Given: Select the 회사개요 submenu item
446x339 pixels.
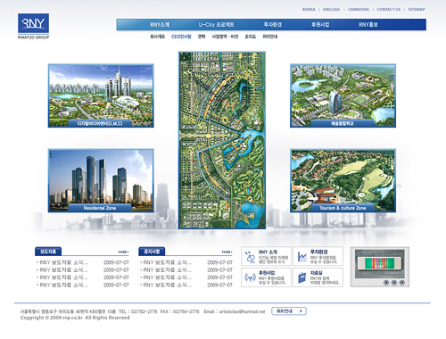Looking at the screenshot, I should pyautogui.click(x=157, y=37).
